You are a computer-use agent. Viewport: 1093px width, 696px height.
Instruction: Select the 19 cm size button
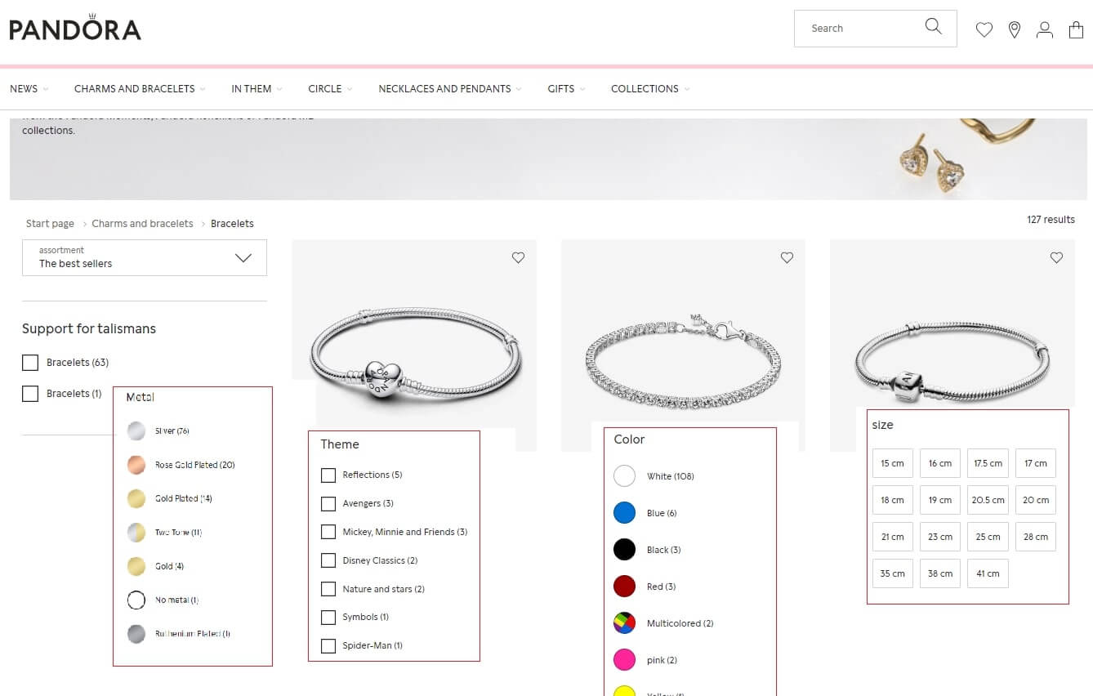click(x=939, y=500)
